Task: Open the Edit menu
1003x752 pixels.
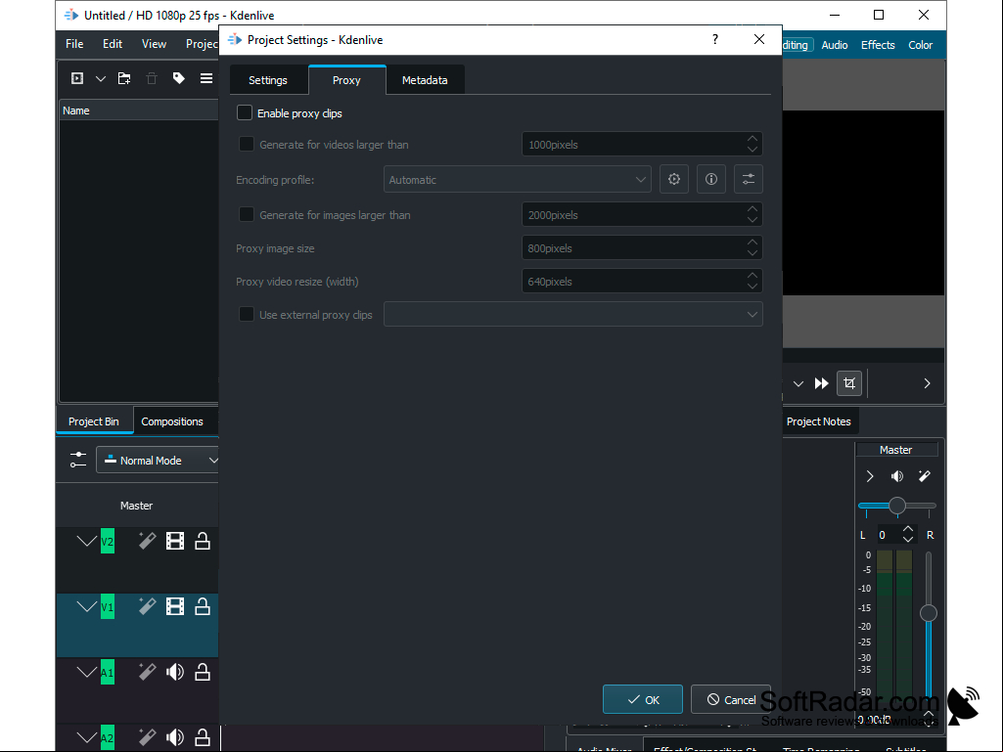Action: click(113, 43)
